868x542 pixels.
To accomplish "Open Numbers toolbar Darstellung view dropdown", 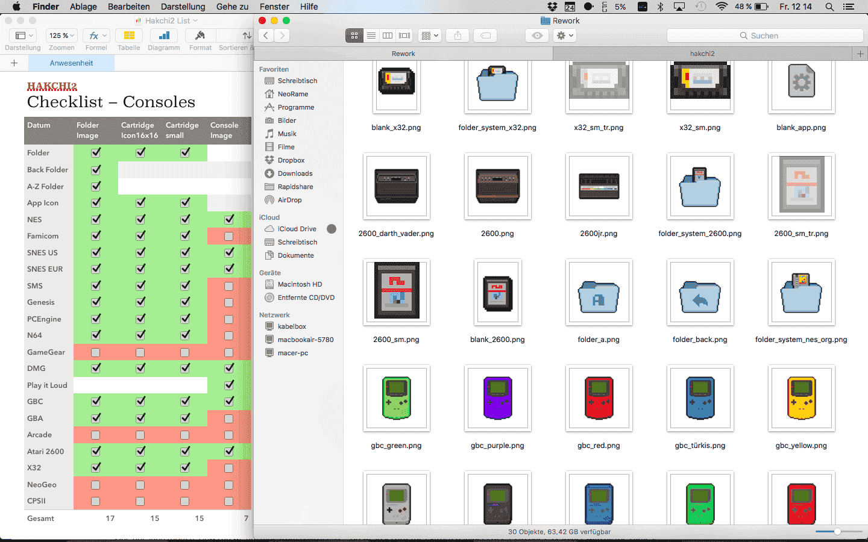I will (x=23, y=36).
